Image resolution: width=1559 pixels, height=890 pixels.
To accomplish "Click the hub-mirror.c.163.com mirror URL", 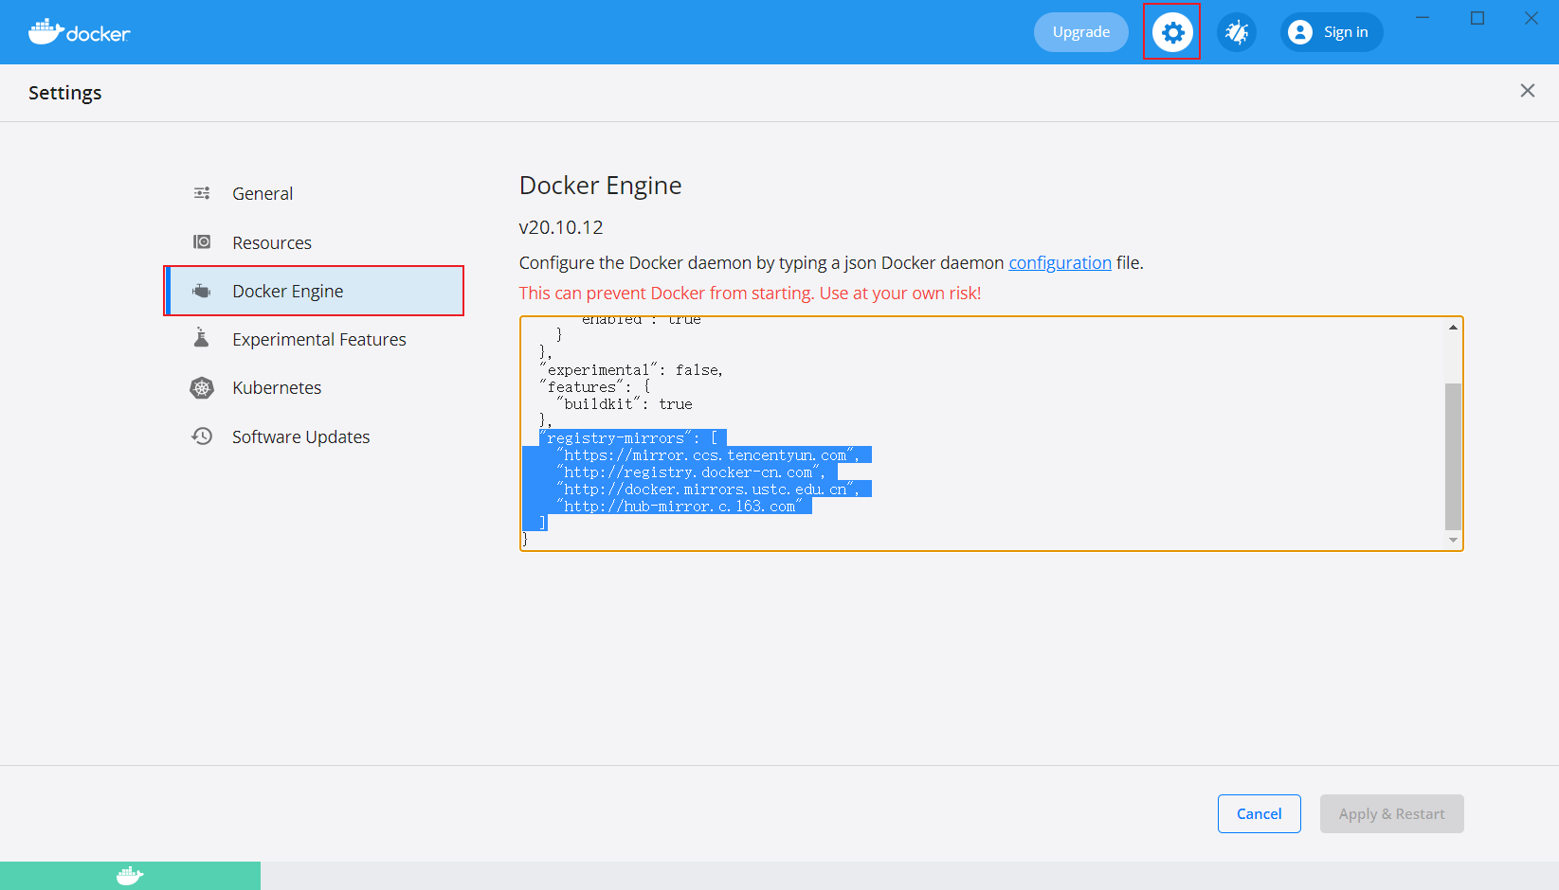I will click(x=680, y=507).
